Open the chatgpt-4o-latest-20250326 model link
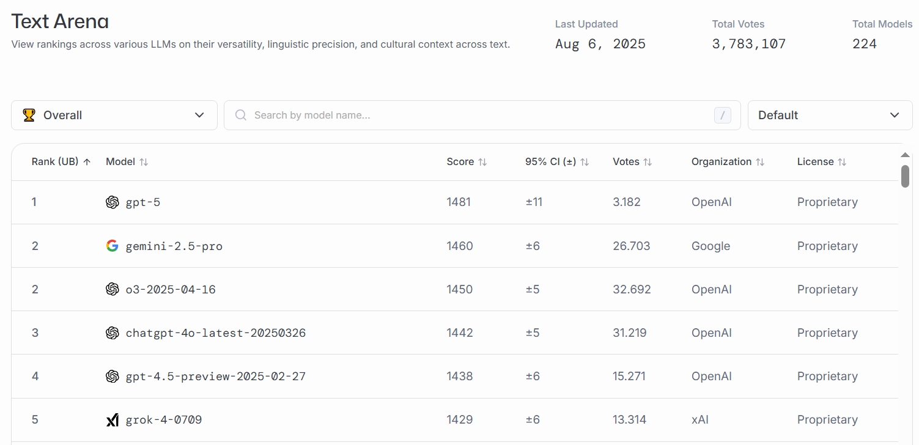Screen dimensions: 919x445 pos(215,333)
